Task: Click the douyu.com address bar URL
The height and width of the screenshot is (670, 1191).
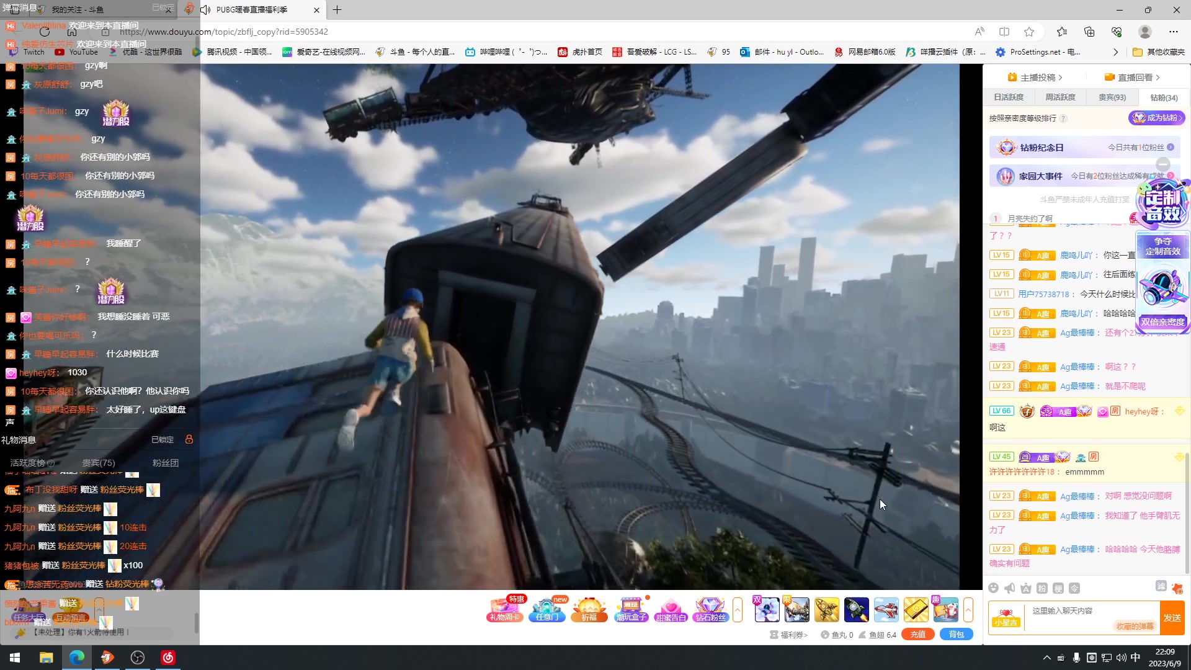Action: click(x=223, y=32)
